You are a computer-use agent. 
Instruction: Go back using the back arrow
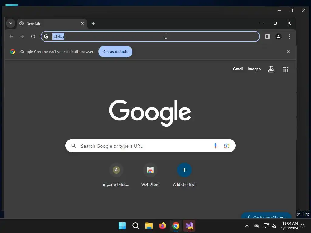coord(11,36)
